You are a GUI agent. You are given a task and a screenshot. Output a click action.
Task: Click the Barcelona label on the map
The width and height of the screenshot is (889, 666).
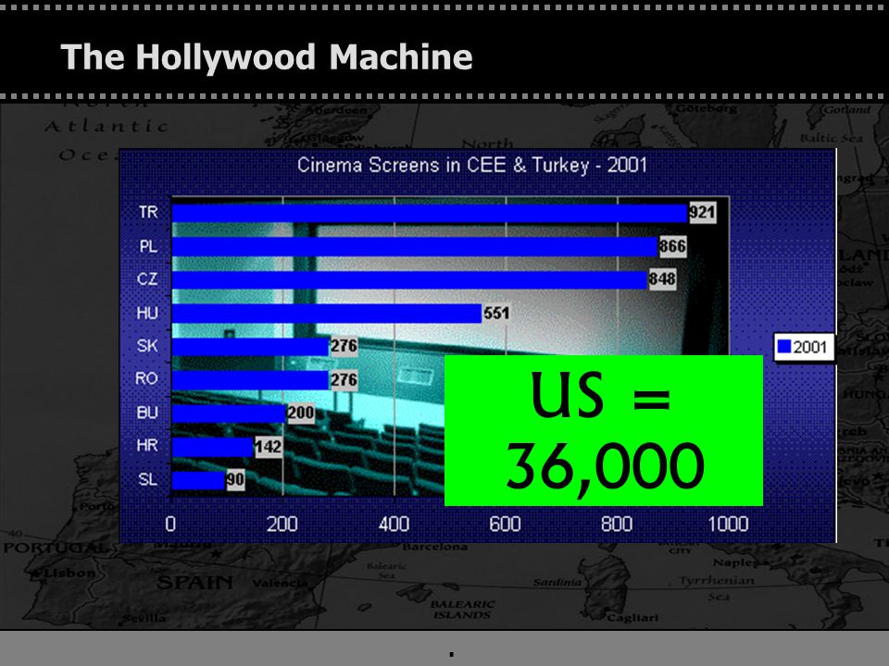(435, 547)
